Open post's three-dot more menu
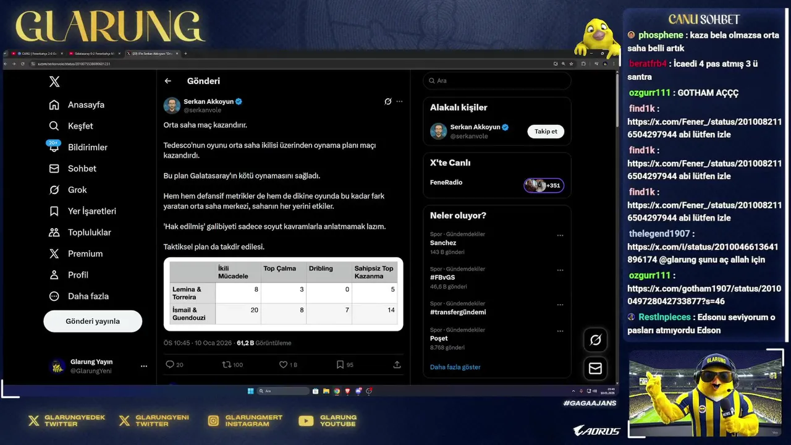 (x=399, y=101)
